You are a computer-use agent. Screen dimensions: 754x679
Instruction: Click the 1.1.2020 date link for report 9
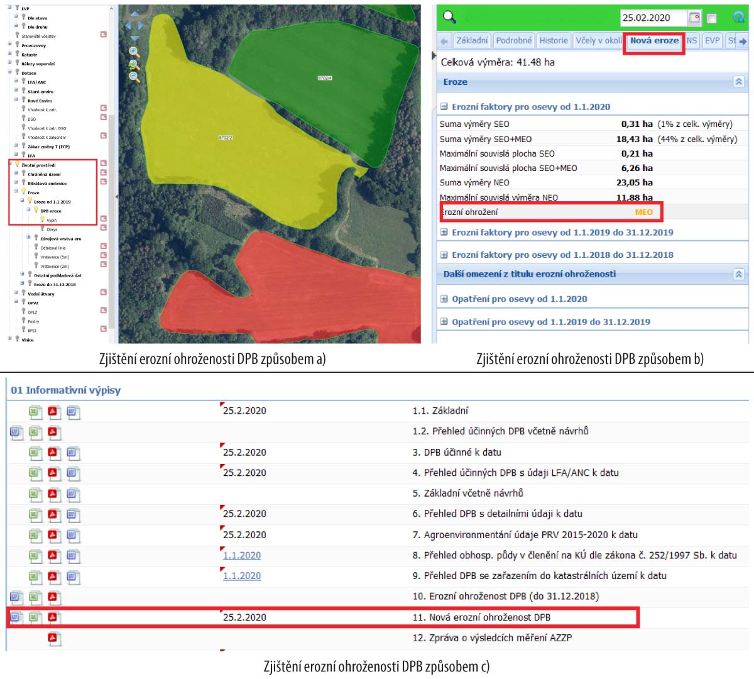pos(242,576)
